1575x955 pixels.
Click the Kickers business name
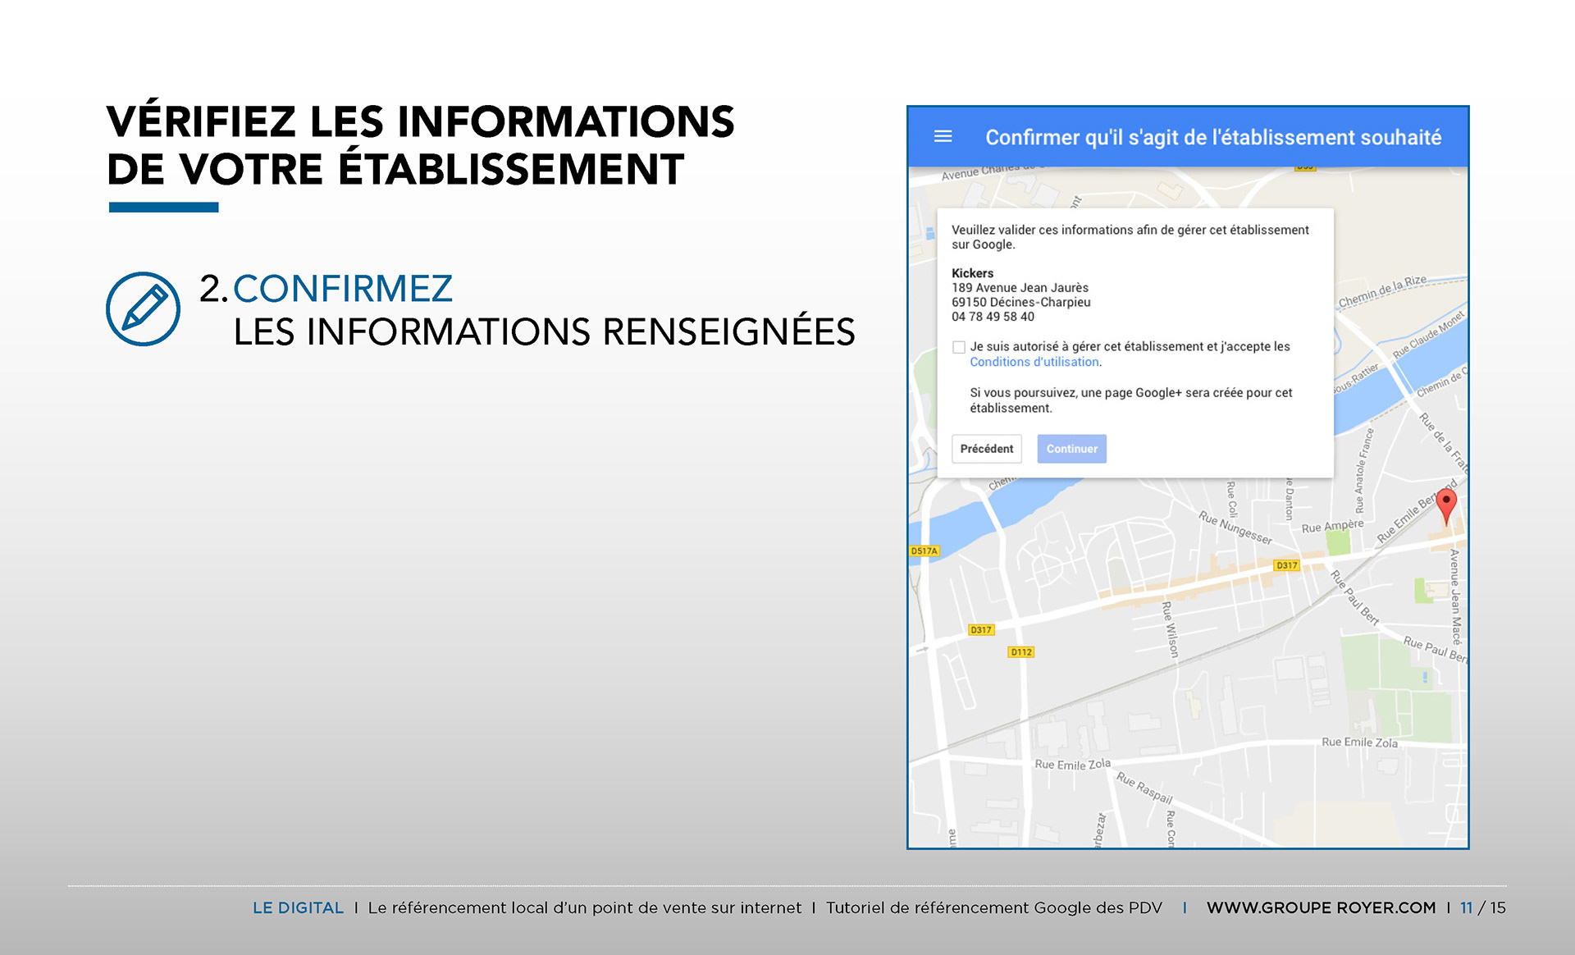click(x=972, y=273)
